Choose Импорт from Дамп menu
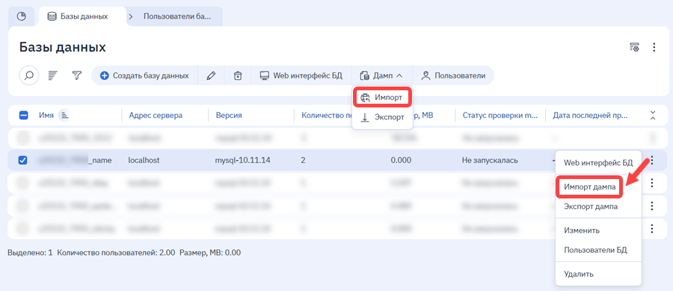The image size is (673, 291). [x=383, y=98]
